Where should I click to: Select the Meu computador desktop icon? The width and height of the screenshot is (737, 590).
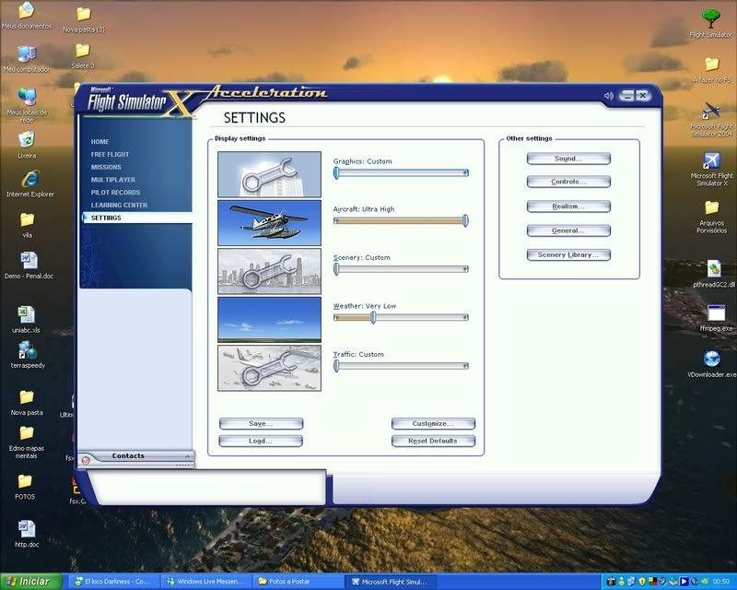coord(27,54)
